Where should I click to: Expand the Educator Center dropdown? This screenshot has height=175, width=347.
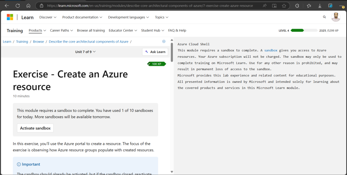click(x=123, y=30)
